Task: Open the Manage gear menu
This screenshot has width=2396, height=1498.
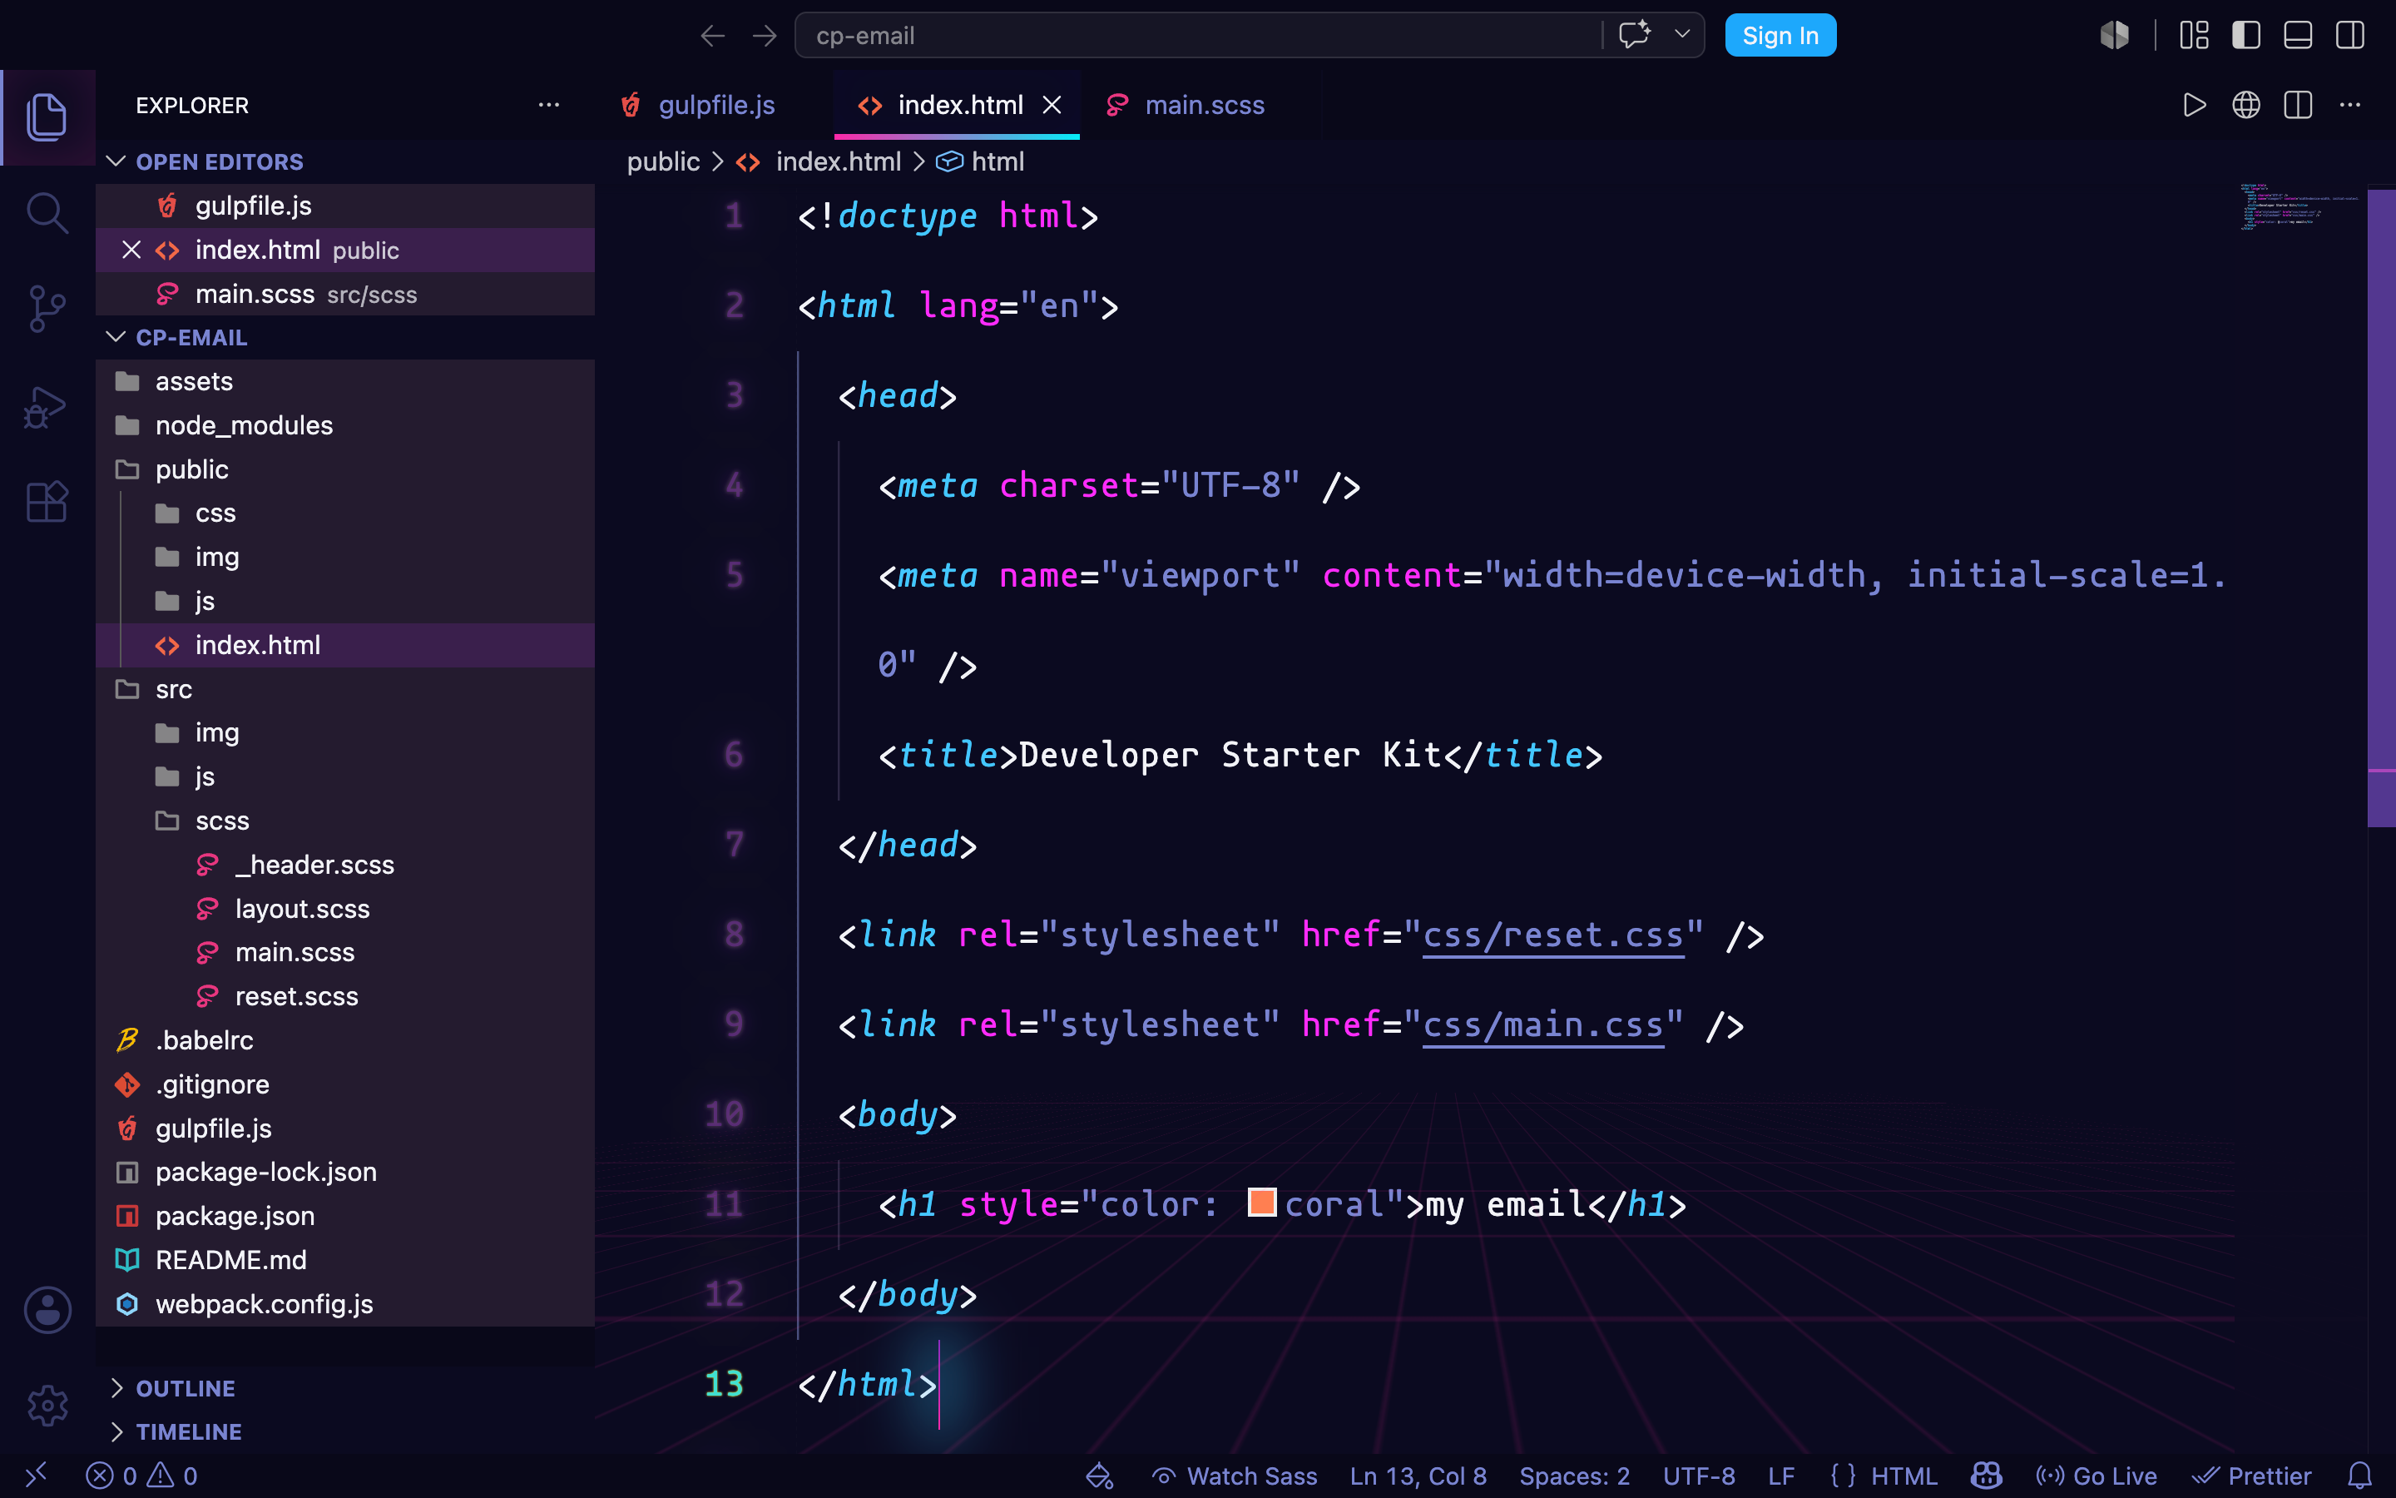Action: [47, 1405]
